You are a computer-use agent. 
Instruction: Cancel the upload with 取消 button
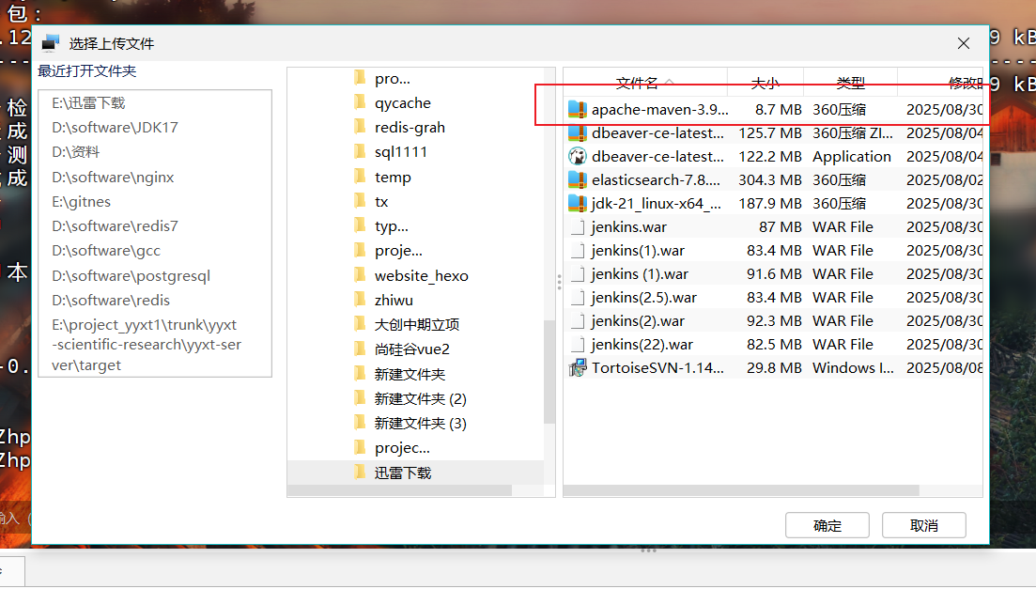pyautogui.click(x=923, y=525)
